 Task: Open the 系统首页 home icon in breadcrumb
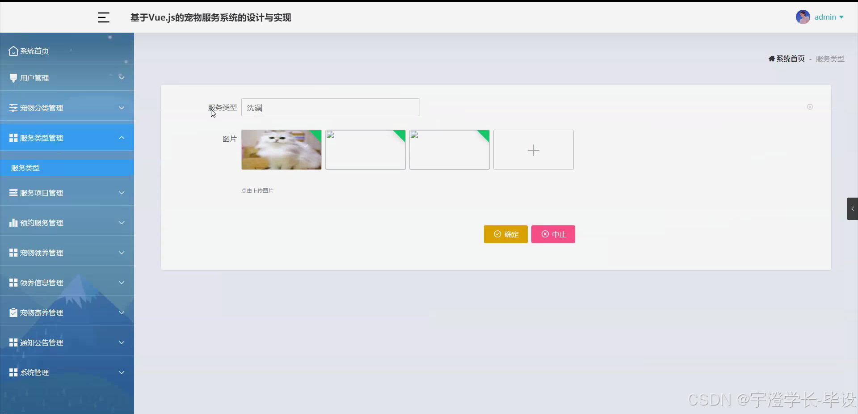[x=772, y=59]
